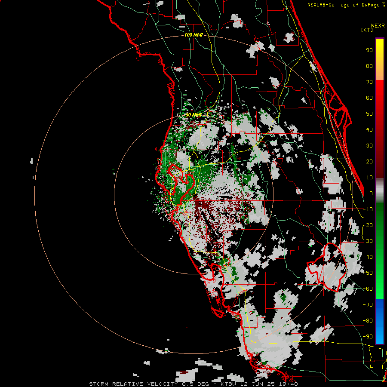Click the 90 value on the velocity scale

(369, 50)
